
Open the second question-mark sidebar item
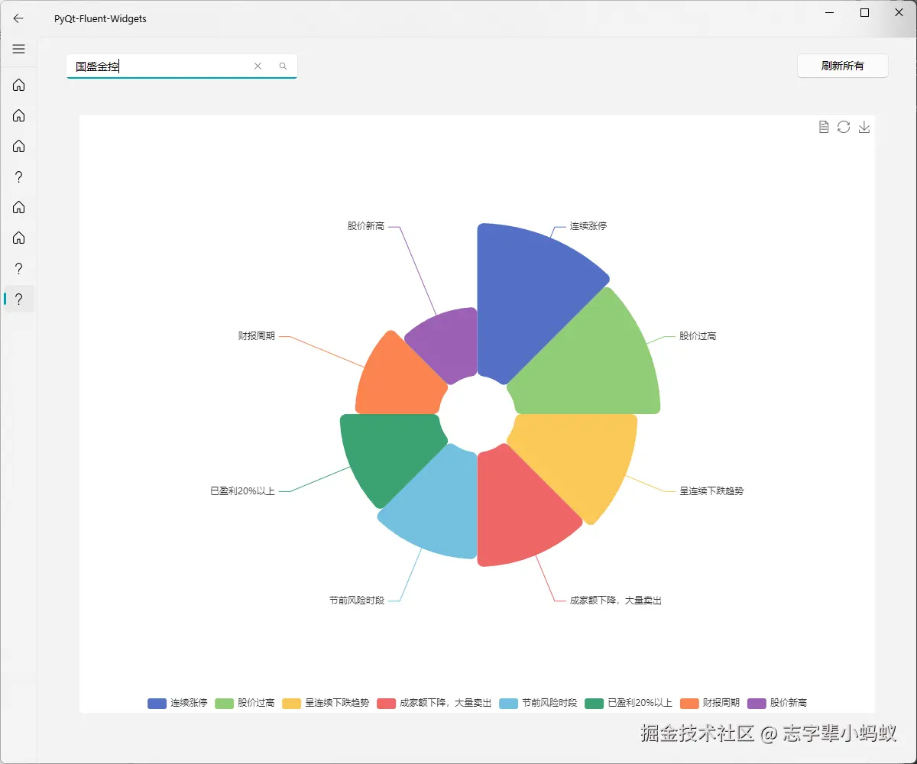click(x=19, y=268)
